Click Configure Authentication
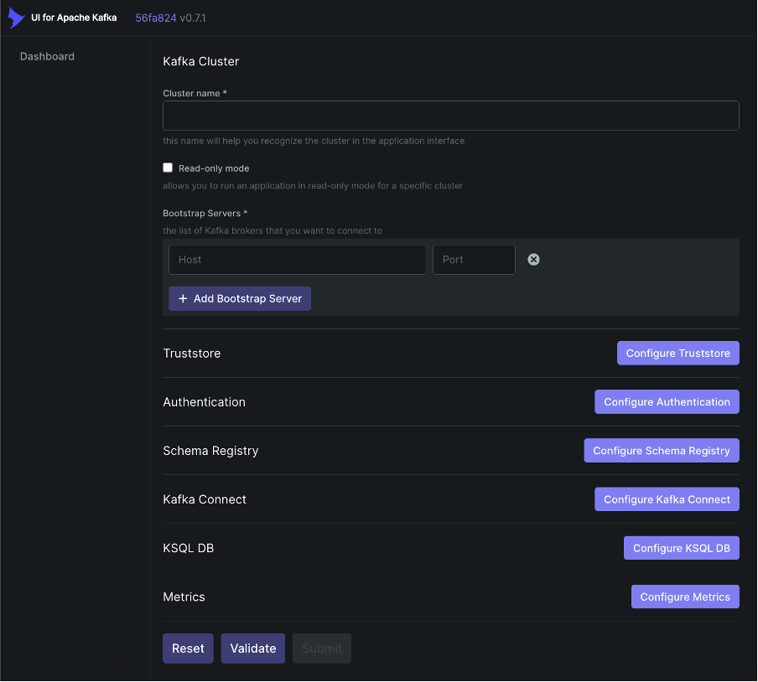 [667, 402]
